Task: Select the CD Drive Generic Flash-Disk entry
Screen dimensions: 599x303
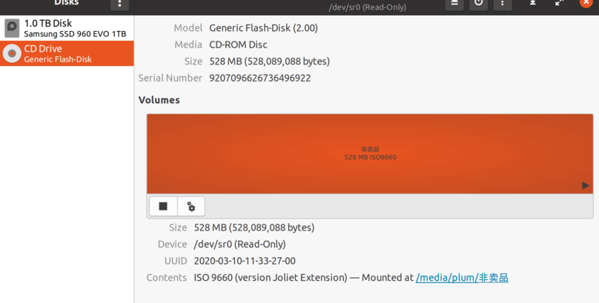Action: point(67,53)
